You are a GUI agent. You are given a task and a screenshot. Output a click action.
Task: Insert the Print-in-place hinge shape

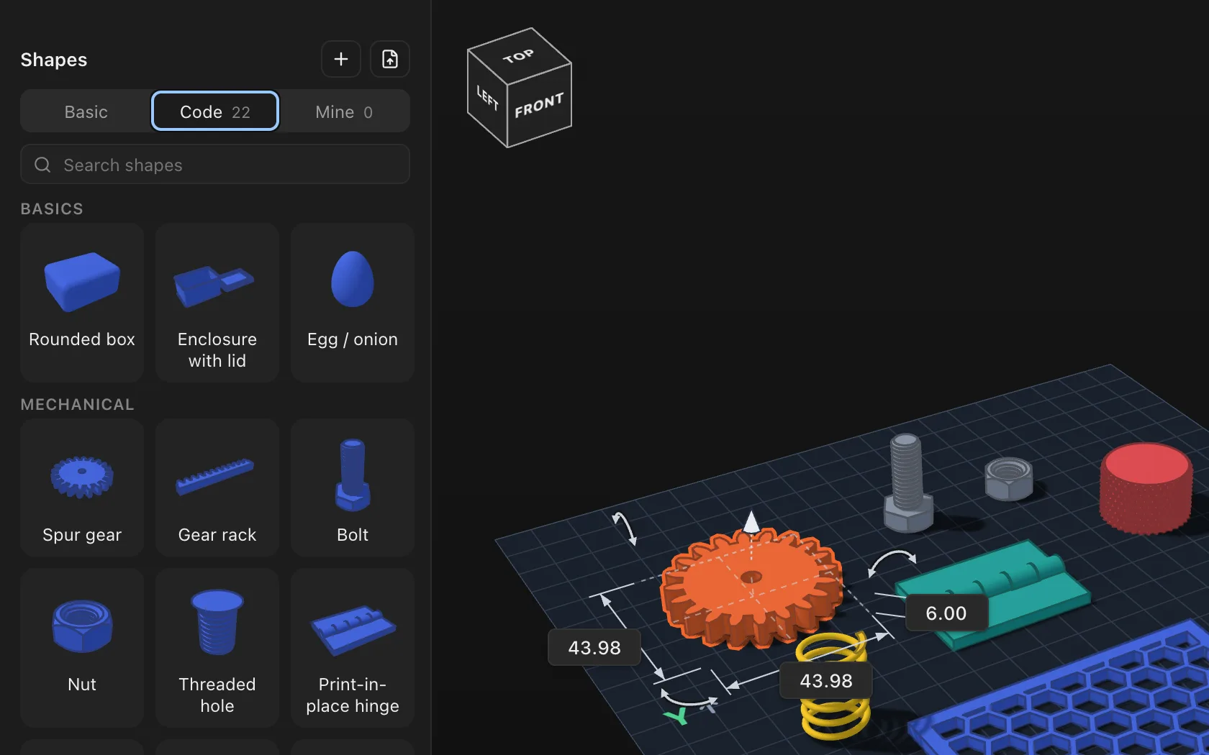353,647
